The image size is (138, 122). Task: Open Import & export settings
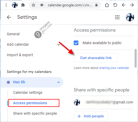[x=20, y=55]
